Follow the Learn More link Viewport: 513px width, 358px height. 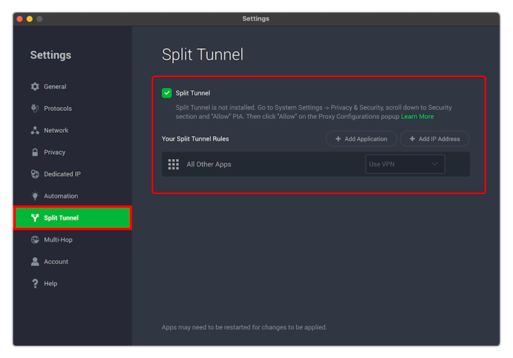pyautogui.click(x=417, y=116)
